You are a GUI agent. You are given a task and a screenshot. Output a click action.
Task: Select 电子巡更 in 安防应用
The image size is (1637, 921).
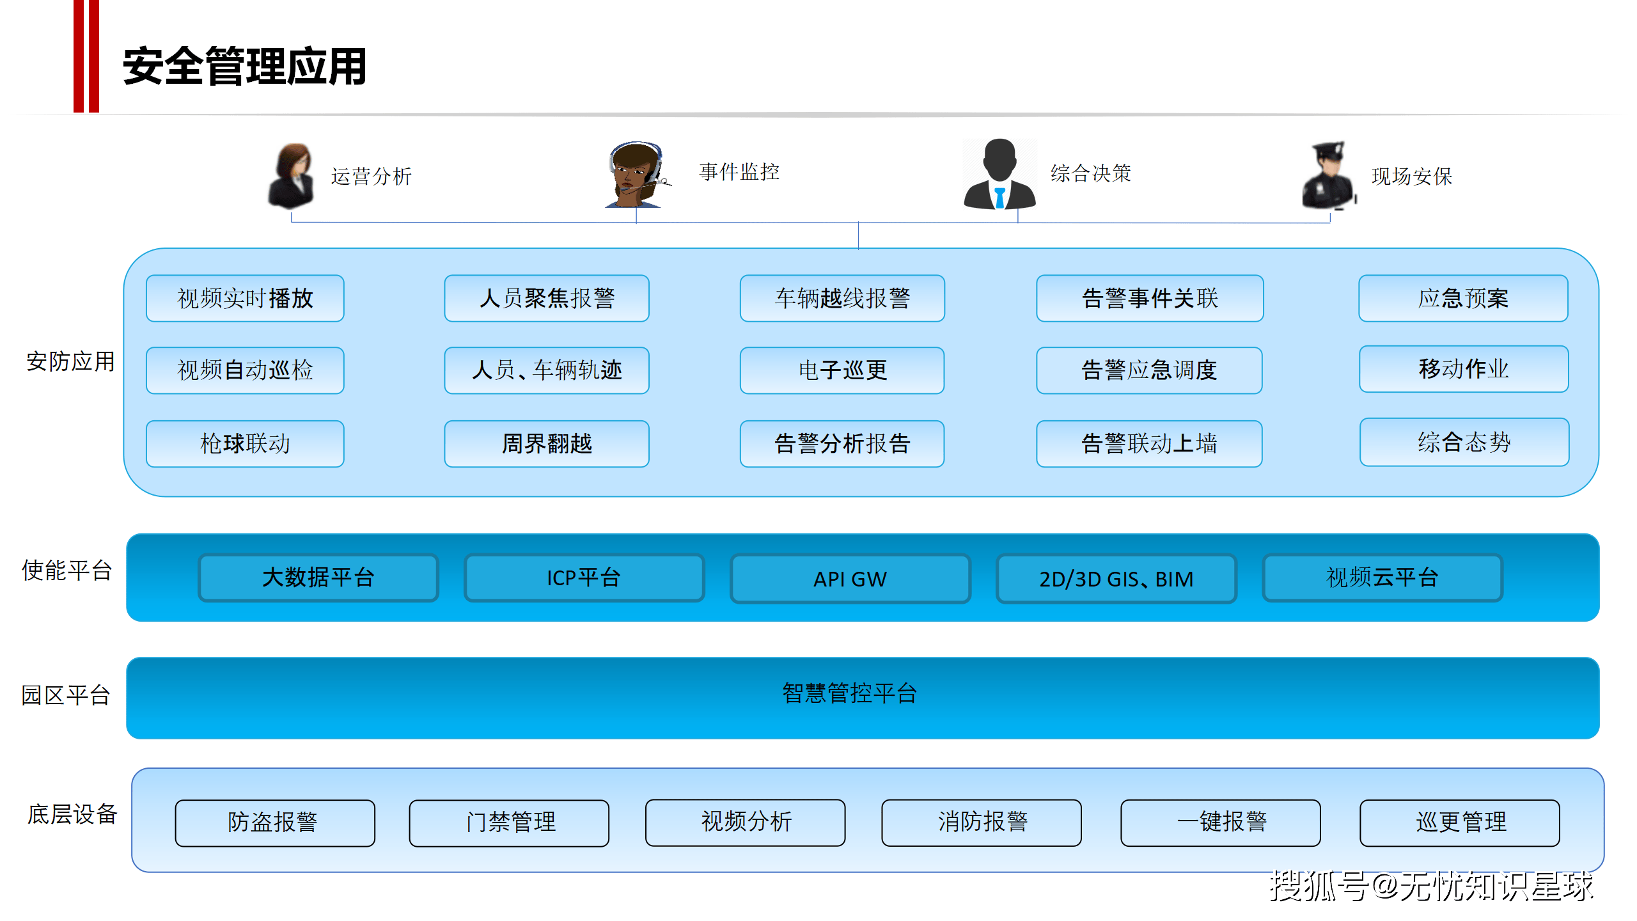click(842, 371)
